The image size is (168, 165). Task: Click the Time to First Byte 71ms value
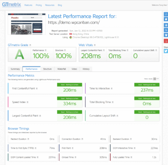coord(52,148)
